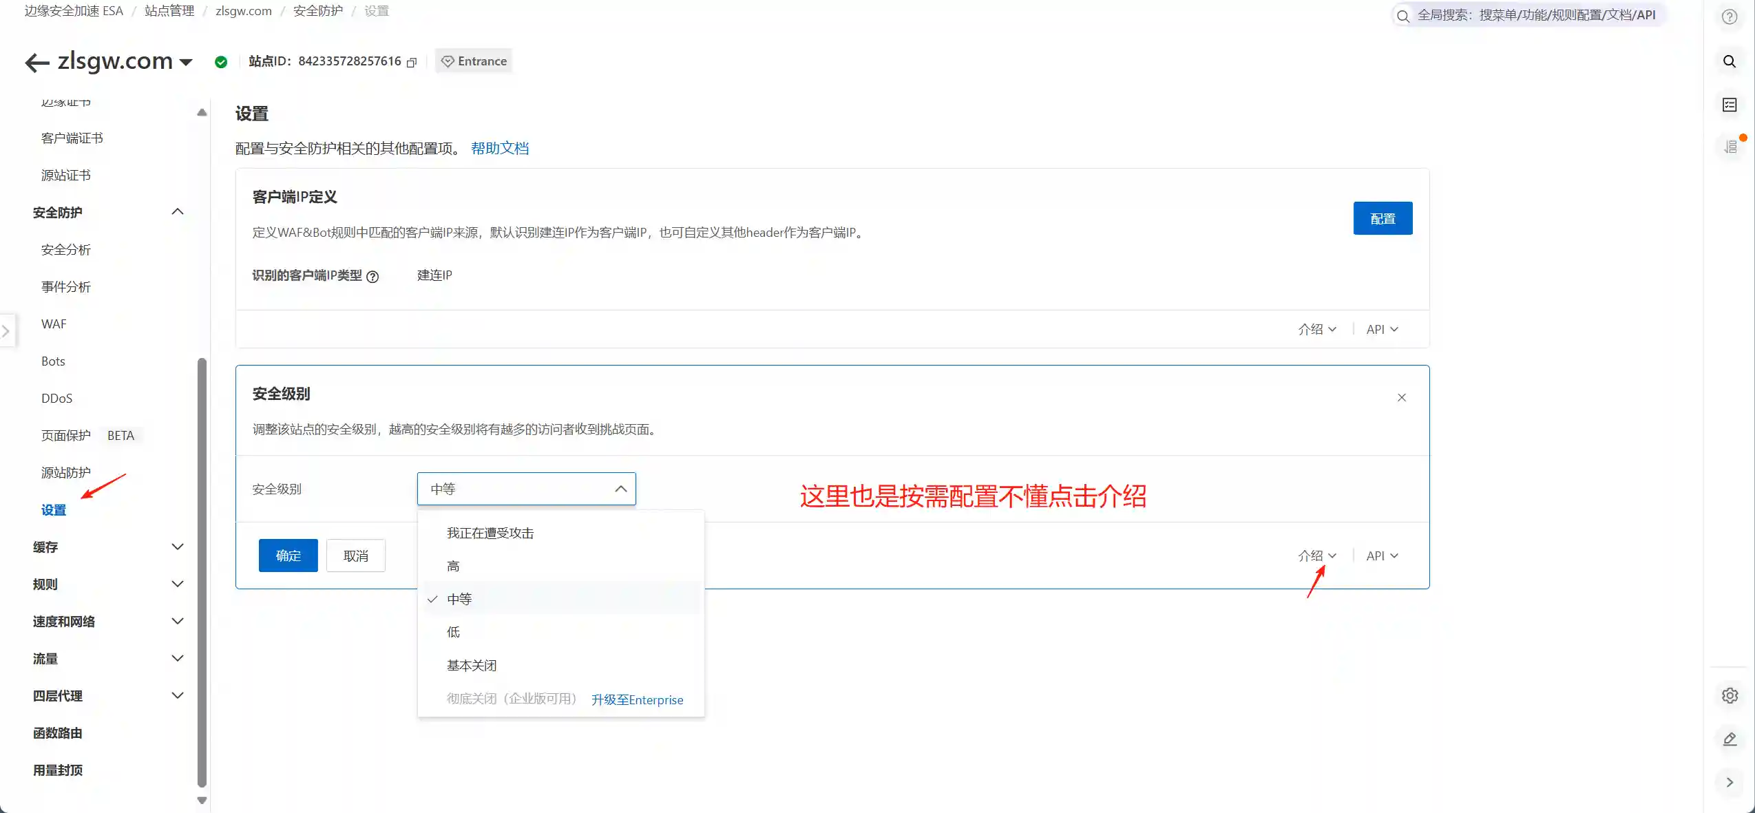
Task: Select security level 低 option
Action: pos(452,632)
